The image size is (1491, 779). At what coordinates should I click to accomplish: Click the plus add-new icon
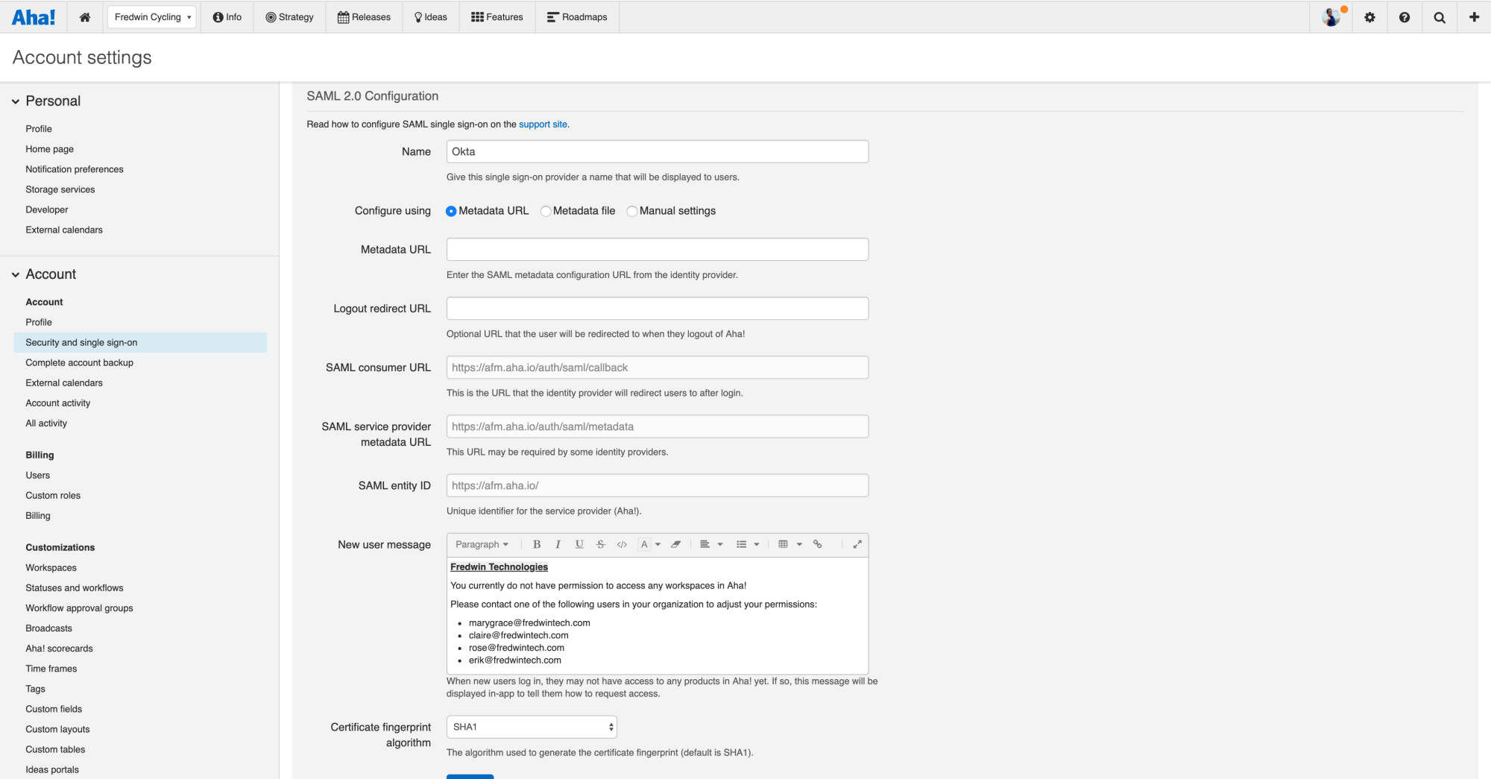(1474, 17)
